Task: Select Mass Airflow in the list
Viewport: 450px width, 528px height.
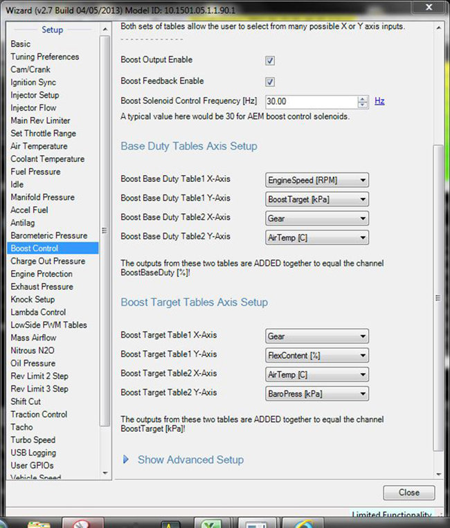Action: coord(33,338)
